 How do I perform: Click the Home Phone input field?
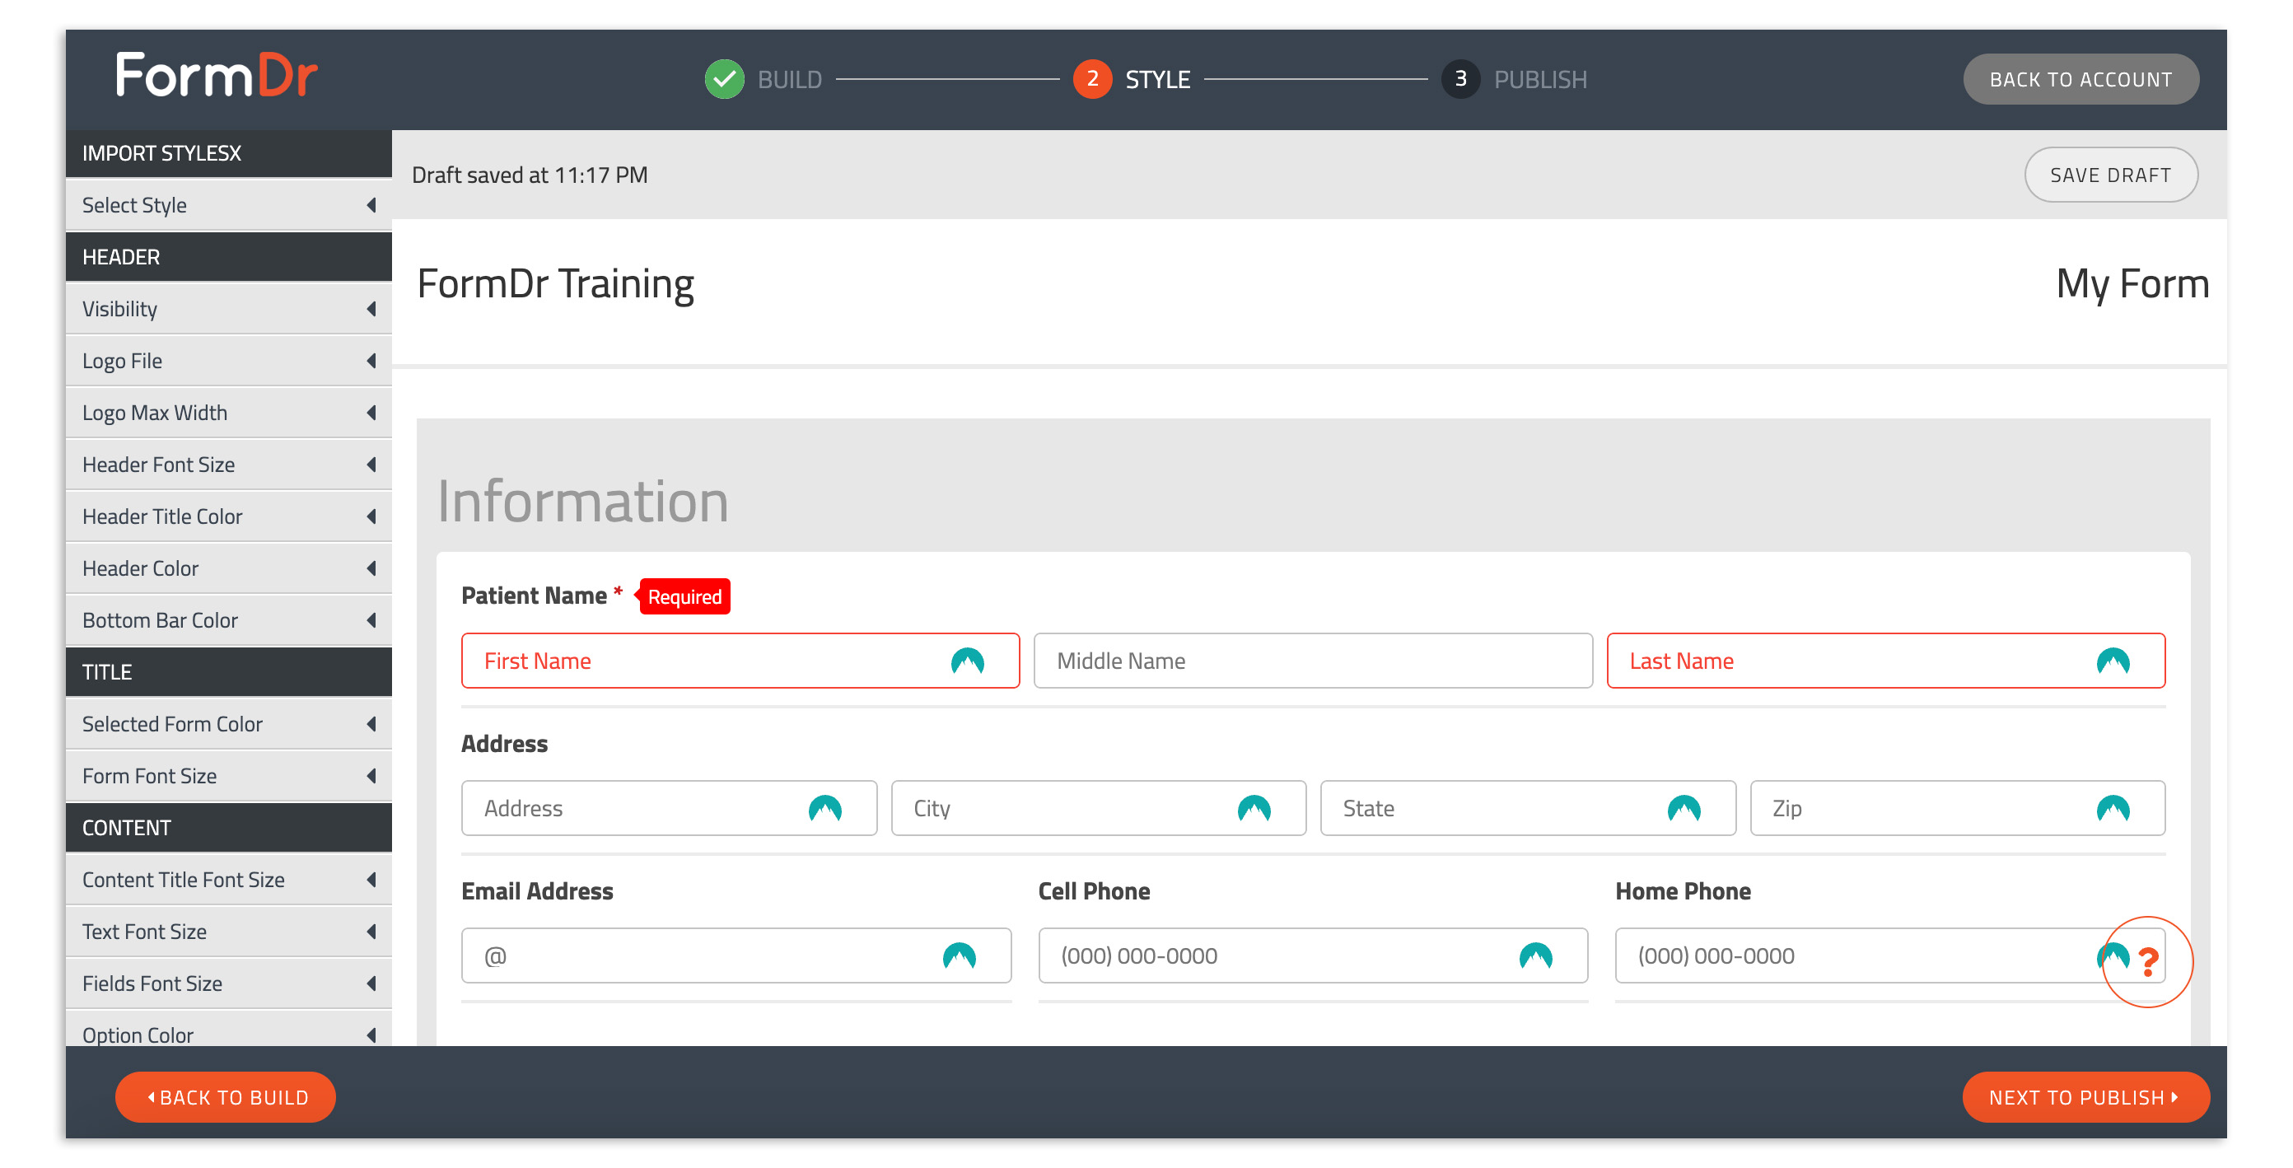click(1889, 955)
